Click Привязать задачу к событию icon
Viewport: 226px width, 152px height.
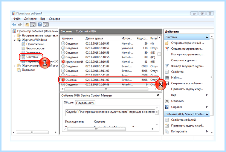[x=167, y=126]
